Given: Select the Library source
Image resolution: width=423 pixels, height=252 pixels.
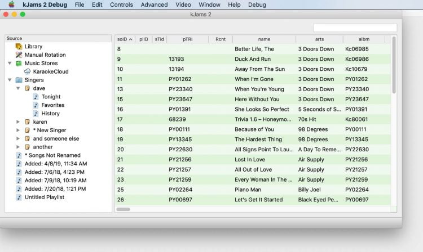Looking at the screenshot, I should click(33, 47).
